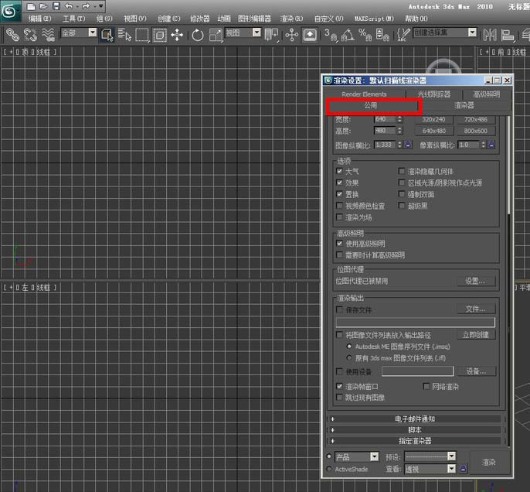Toggle Select and Manipulate tool
This screenshot has width=530, height=492.
(x=291, y=35)
